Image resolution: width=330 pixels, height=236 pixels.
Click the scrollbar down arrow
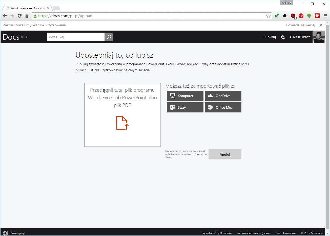coord(328,233)
